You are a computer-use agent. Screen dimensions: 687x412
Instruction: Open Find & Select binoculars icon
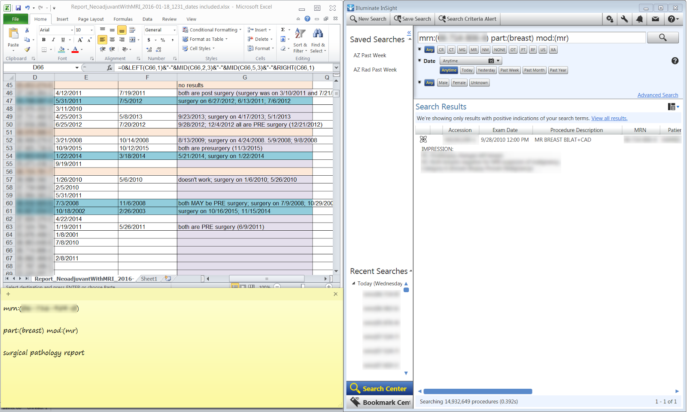coord(318,40)
